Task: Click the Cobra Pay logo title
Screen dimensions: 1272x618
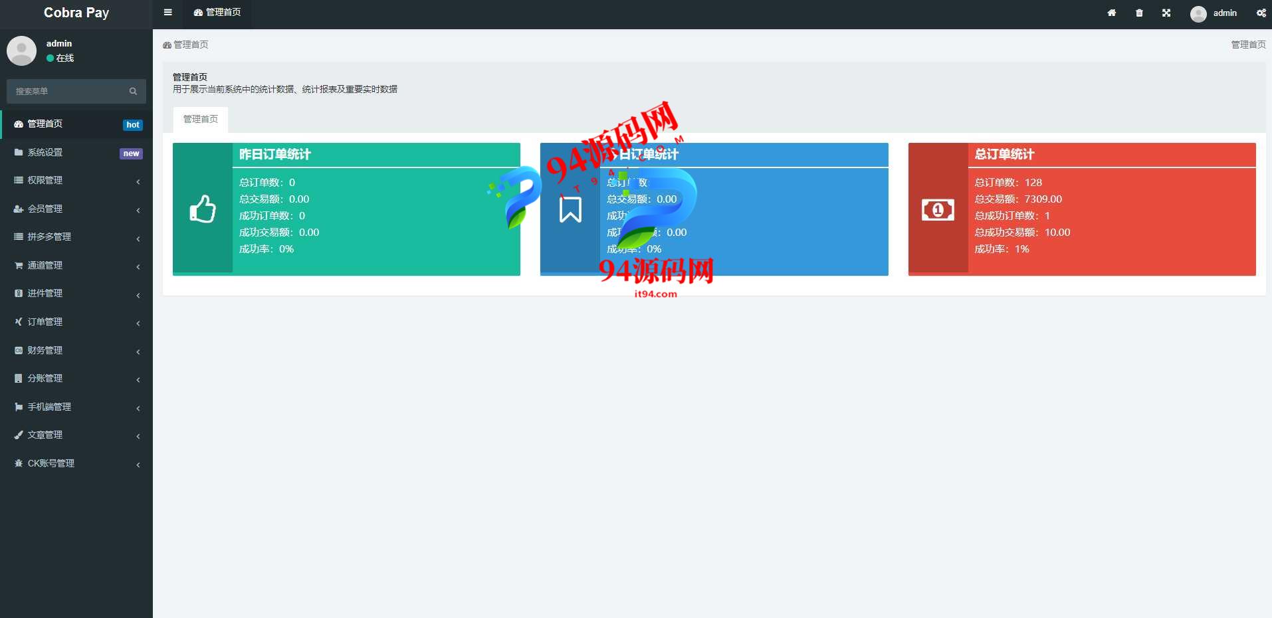Action: (76, 13)
